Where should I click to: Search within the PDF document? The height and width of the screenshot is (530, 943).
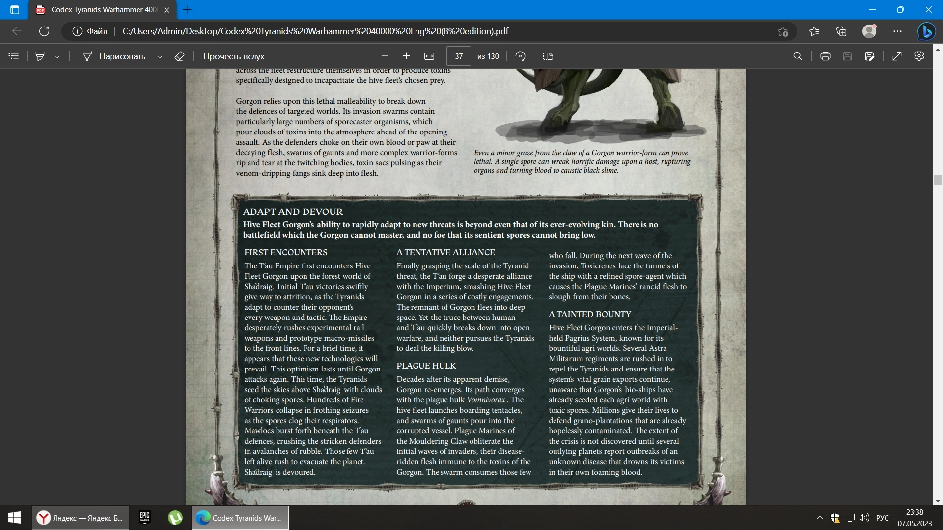coord(798,56)
